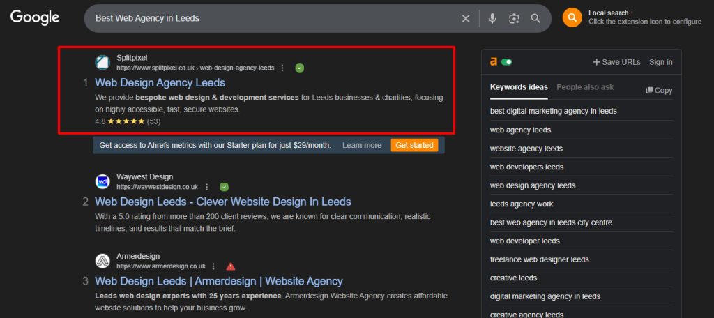Open Web Design Agency Leeds result link
The image size is (714, 318).
tap(160, 83)
